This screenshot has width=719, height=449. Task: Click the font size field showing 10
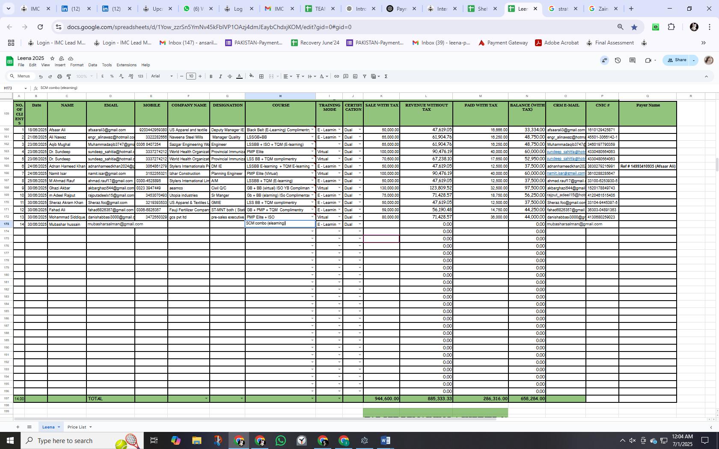point(191,77)
